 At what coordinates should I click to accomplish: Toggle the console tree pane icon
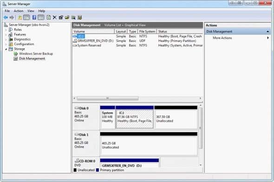[x=26, y=18]
